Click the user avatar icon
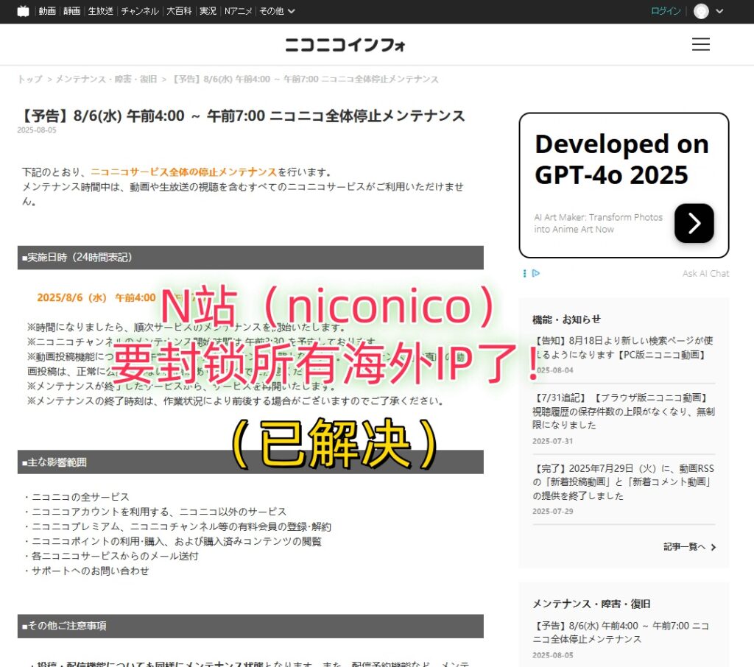754x667 pixels. [x=701, y=11]
